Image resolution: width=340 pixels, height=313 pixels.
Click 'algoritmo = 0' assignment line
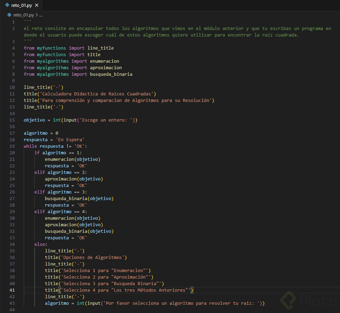(41, 133)
